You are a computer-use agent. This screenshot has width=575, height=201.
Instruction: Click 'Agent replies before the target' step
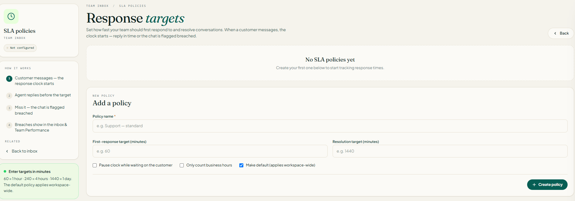(43, 95)
